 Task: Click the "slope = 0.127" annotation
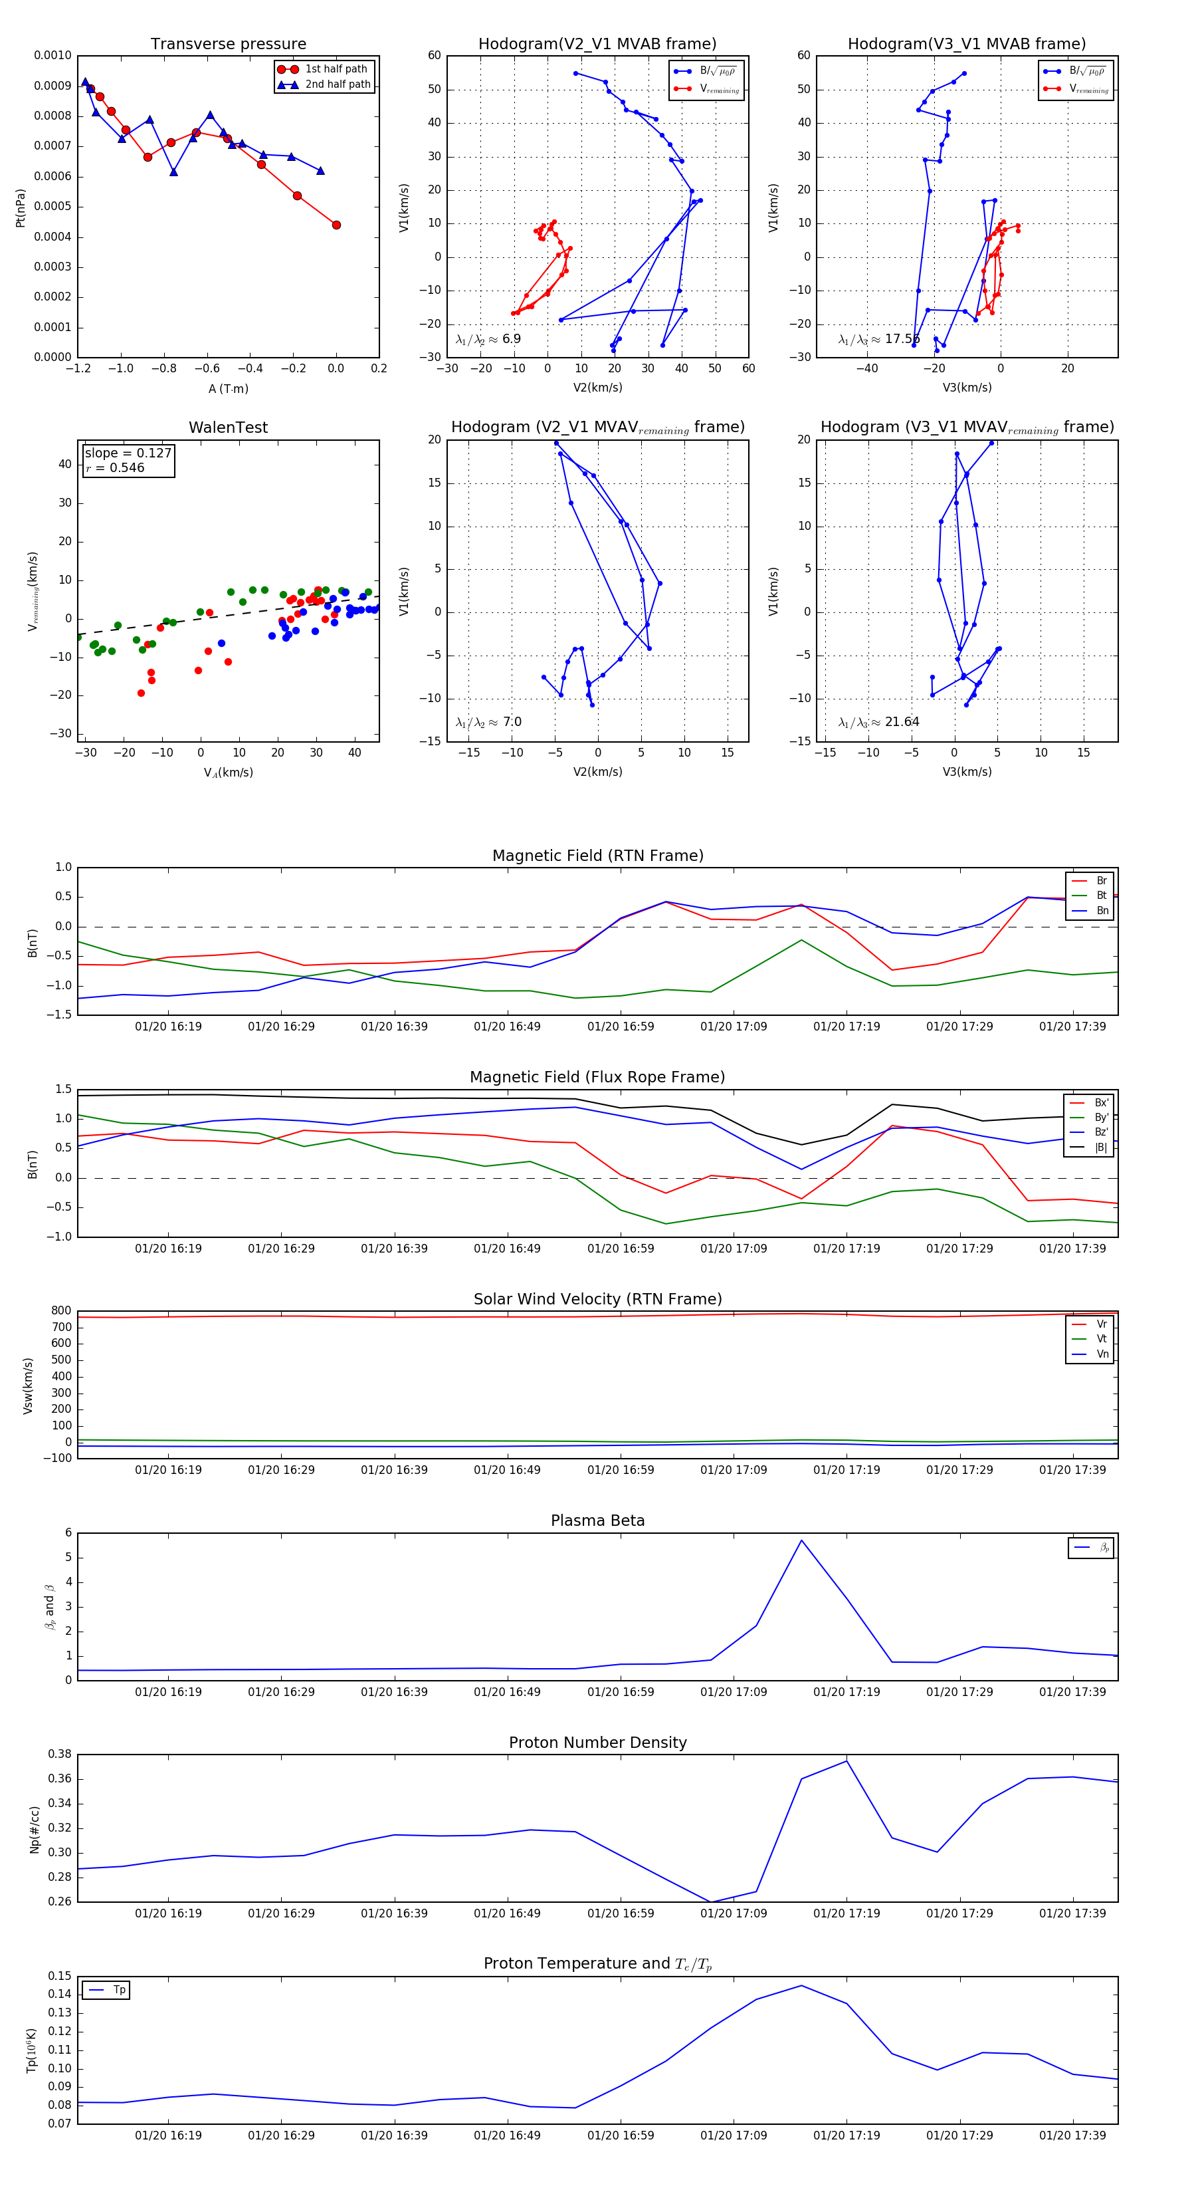128,453
